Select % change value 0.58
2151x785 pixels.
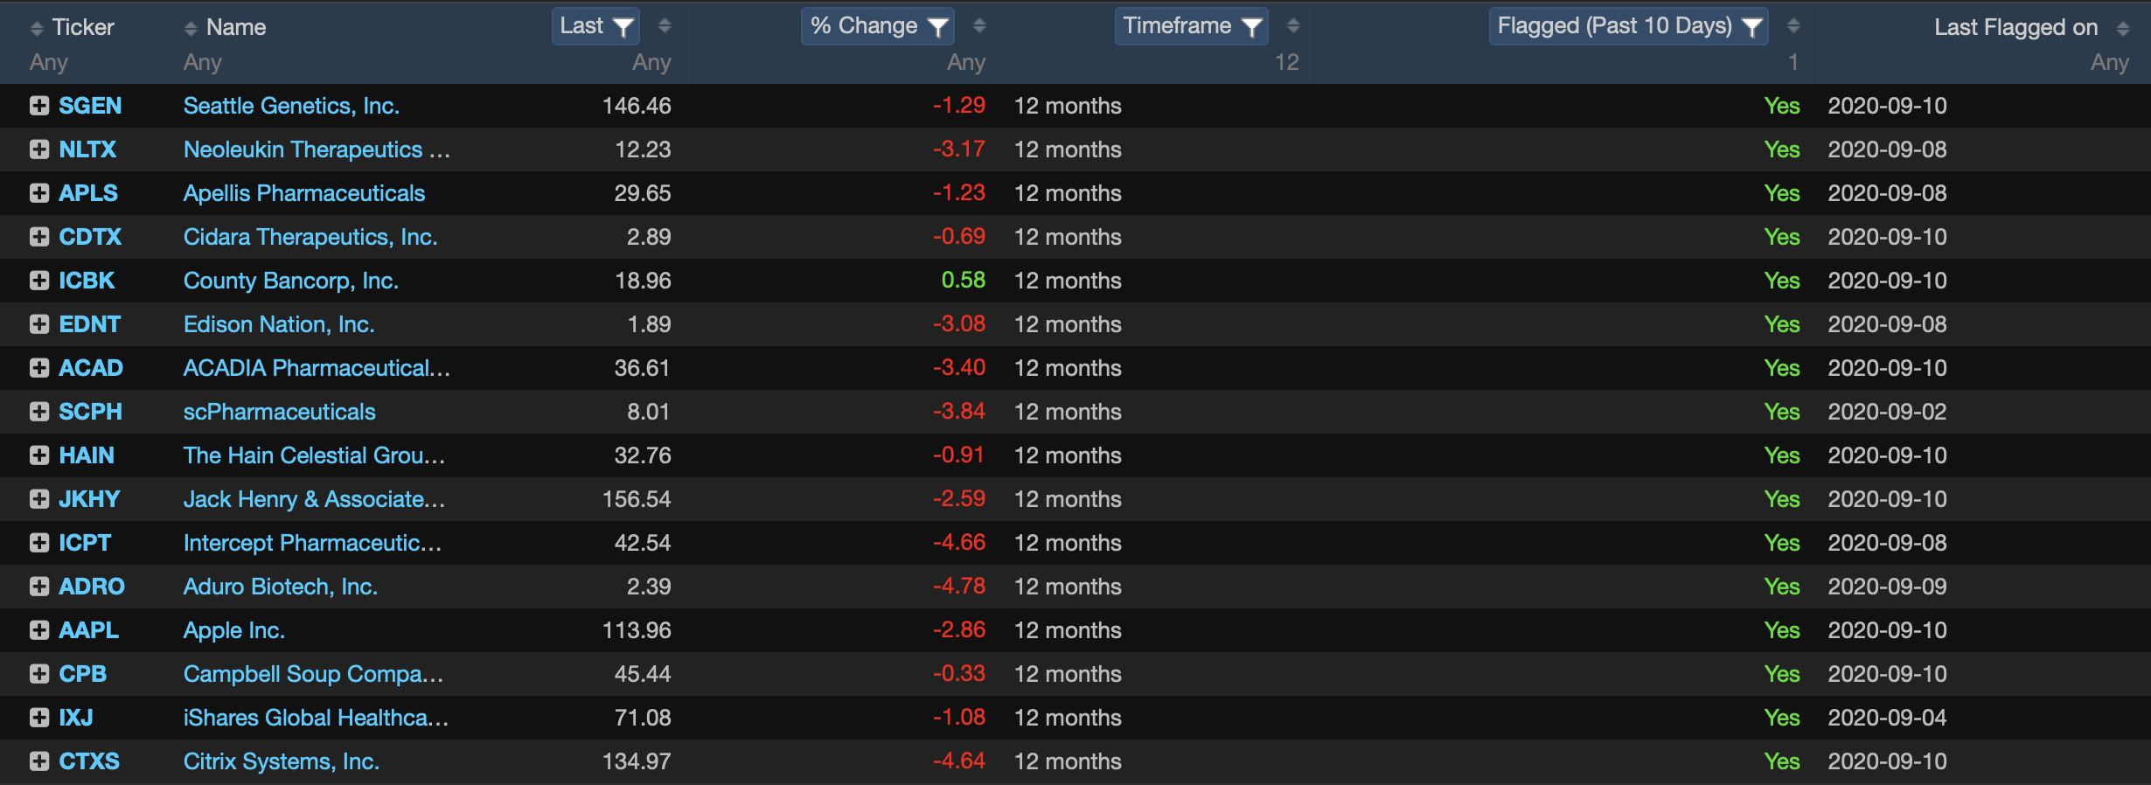pyautogui.click(x=964, y=281)
